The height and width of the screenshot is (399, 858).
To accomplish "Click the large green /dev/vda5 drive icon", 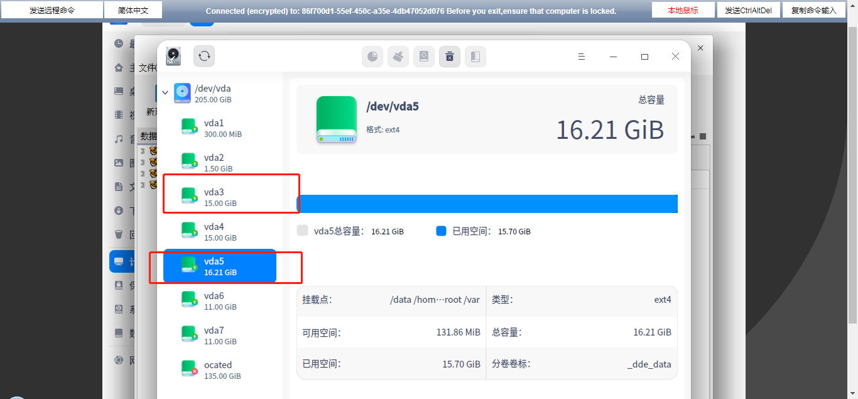I will point(337,119).
